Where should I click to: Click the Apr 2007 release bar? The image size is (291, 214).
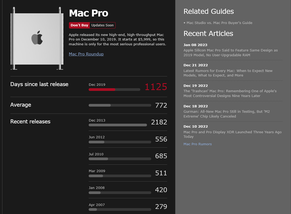[120, 210]
